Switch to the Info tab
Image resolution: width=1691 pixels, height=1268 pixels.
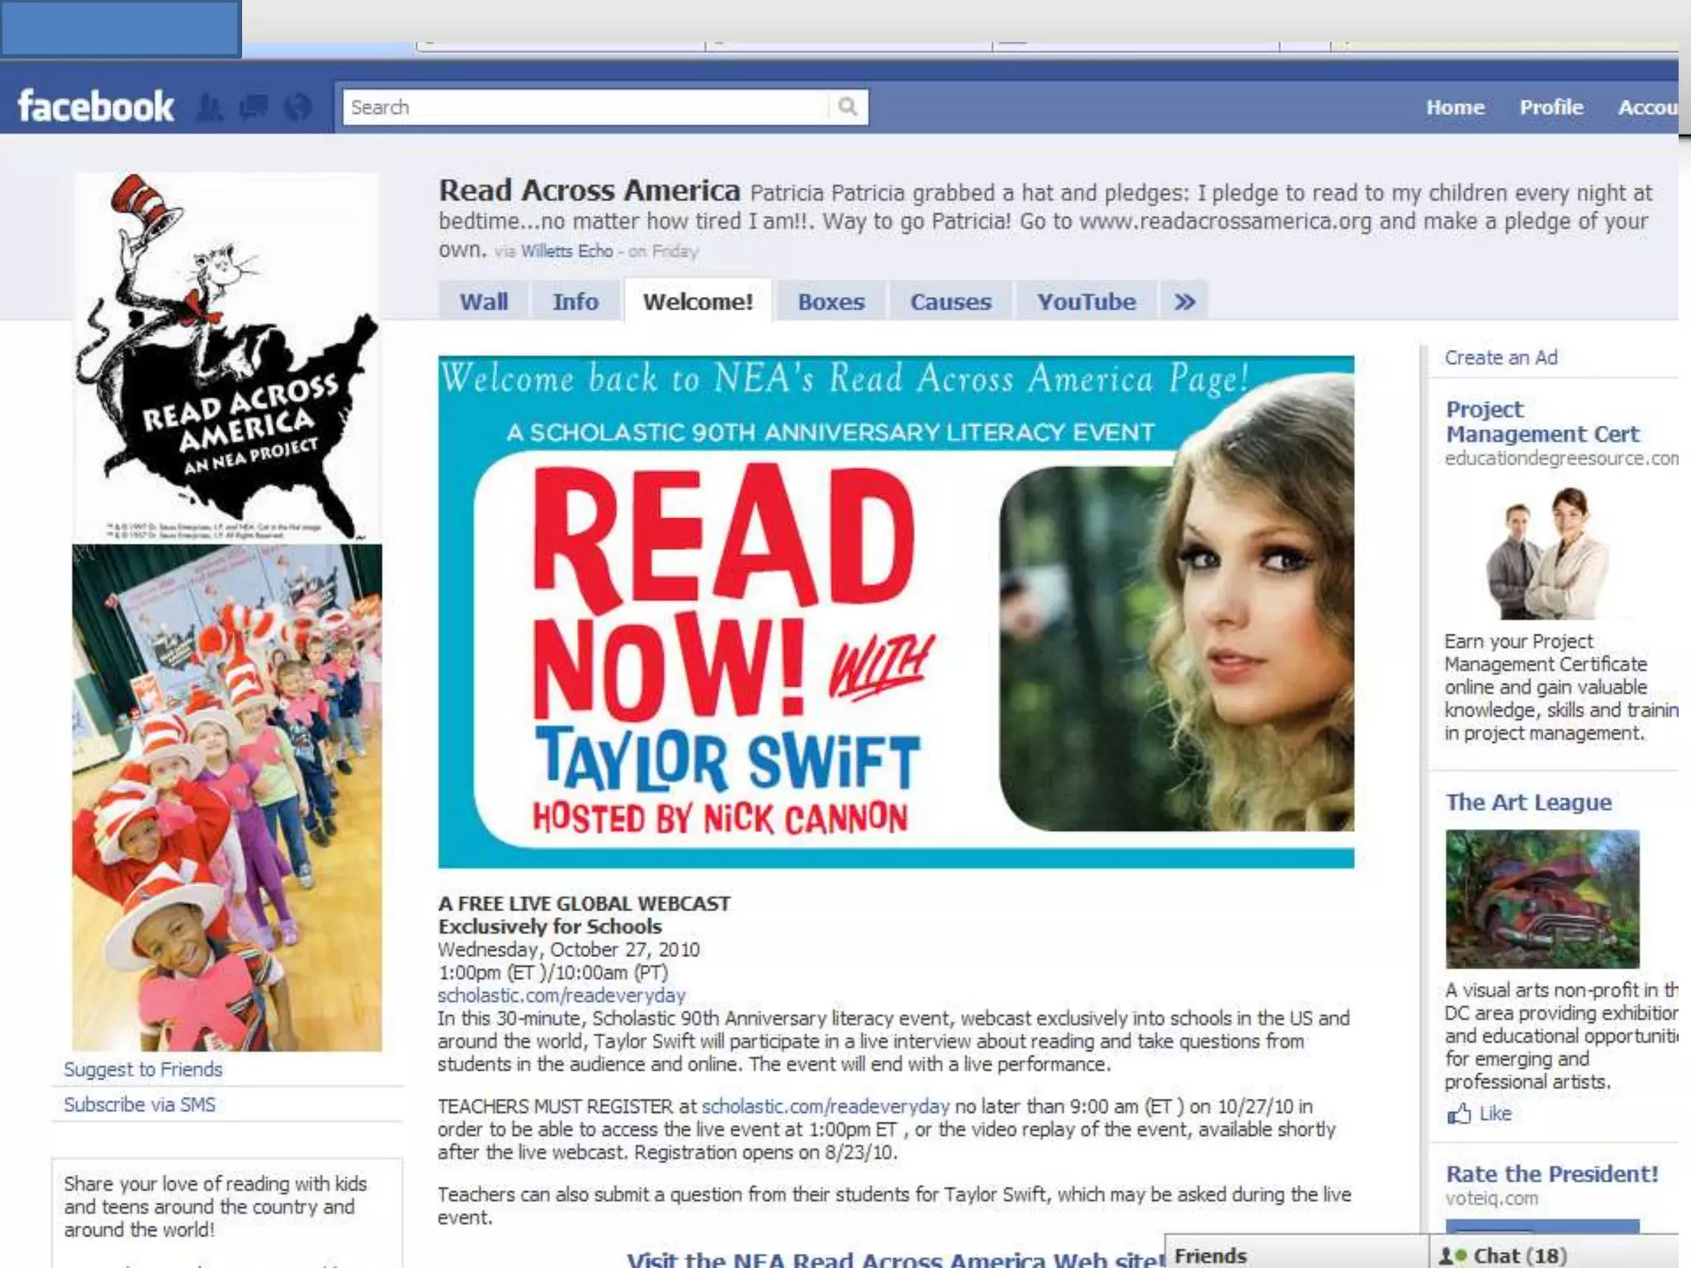coord(576,301)
